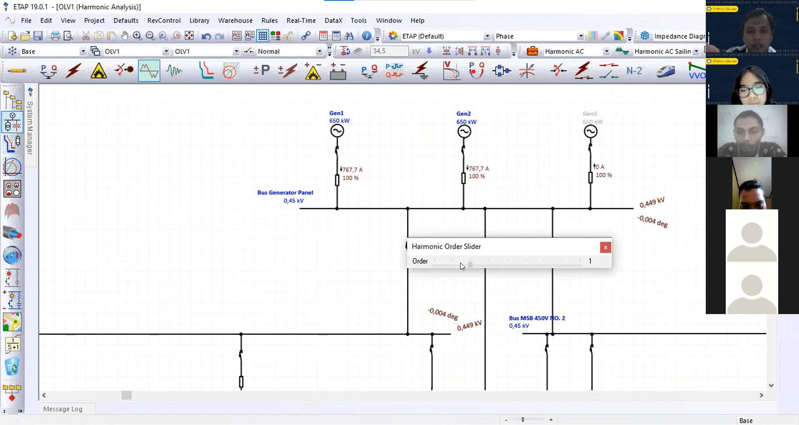Close the Harmonic Order Slider dialog
This screenshot has height=425, width=799.
[x=605, y=248]
